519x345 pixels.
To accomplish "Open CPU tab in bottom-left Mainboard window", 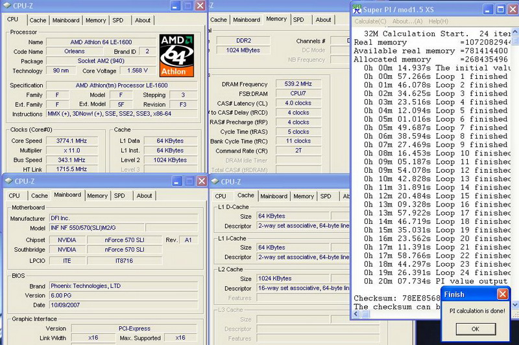I will pyautogui.click(x=14, y=195).
